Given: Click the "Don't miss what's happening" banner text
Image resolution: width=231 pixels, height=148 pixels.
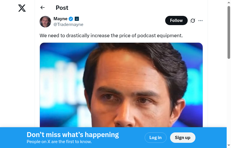Looking at the screenshot, I should pyautogui.click(x=73, y=135).
